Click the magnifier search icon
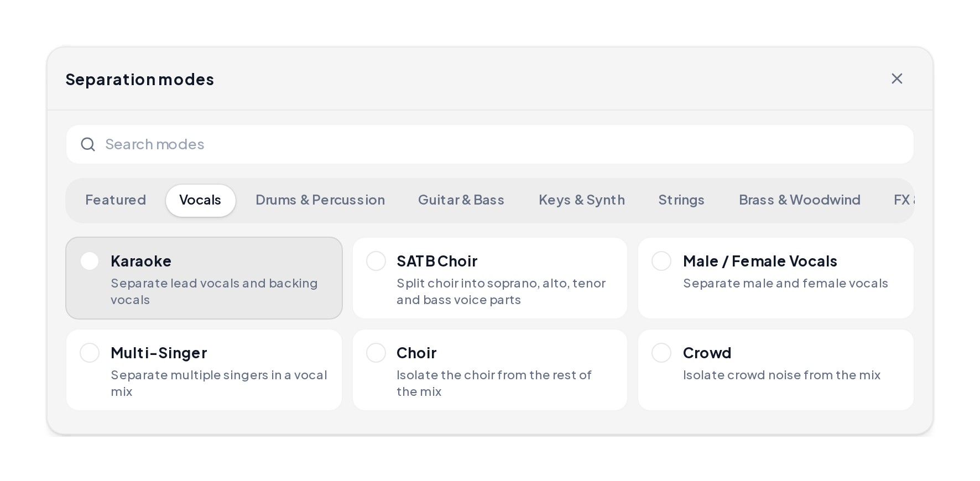This screenshot has width=980, height=481. (88, 144)
